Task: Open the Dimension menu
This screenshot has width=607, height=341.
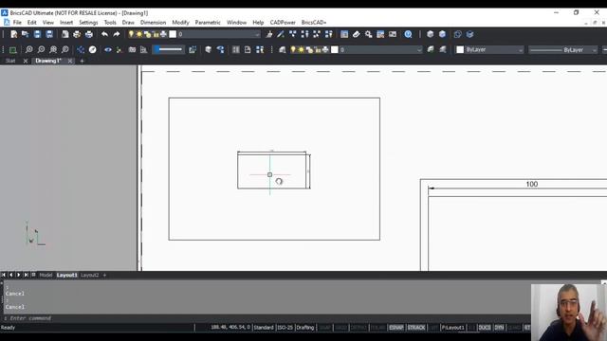Action: [153, 23]
